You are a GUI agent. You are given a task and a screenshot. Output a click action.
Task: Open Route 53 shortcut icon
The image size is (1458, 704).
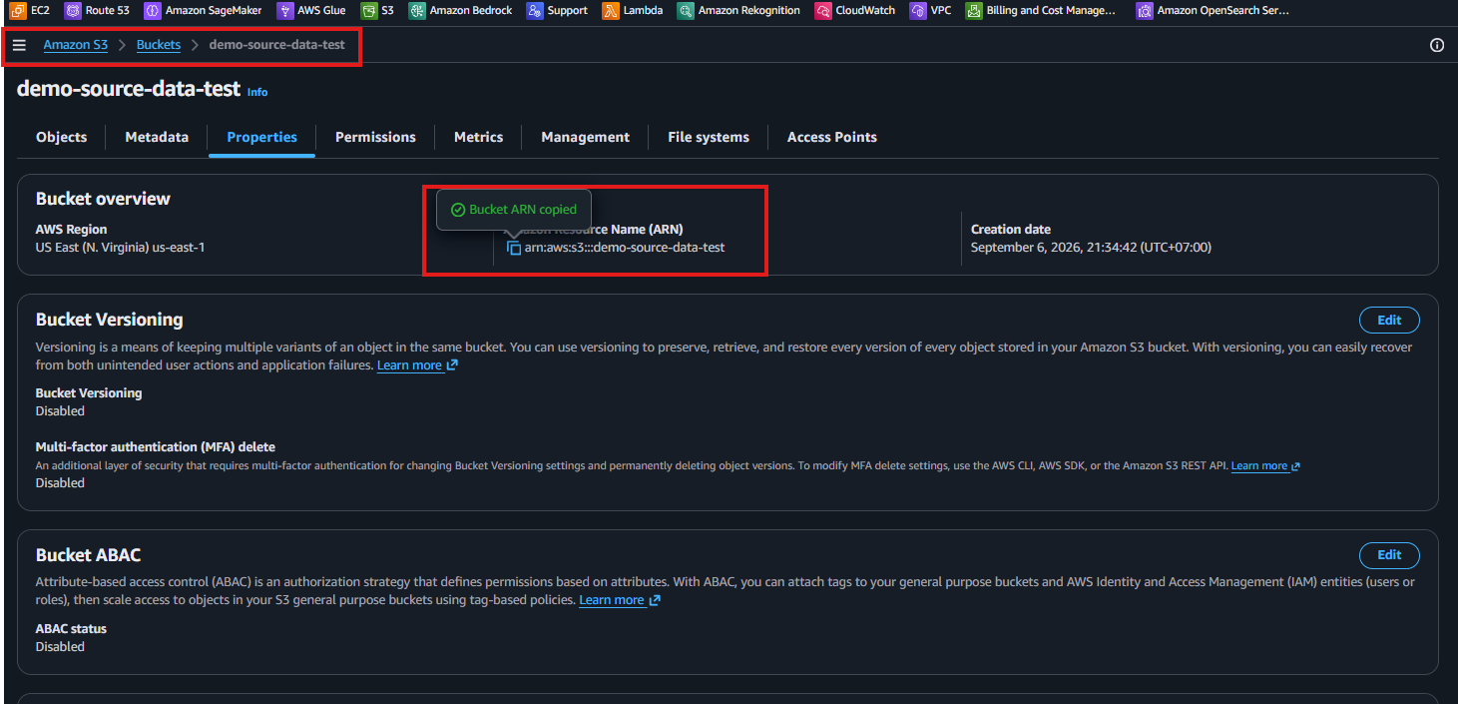72,11
